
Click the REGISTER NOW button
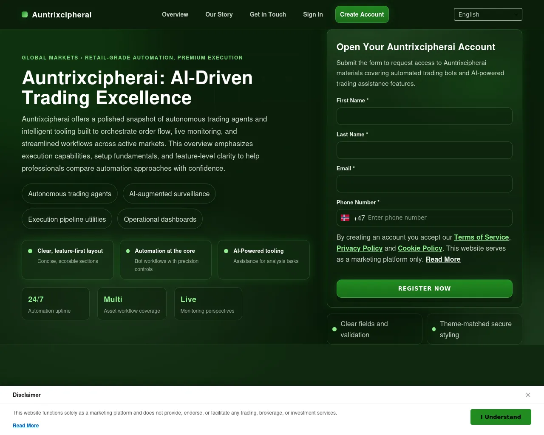(424, 289)
